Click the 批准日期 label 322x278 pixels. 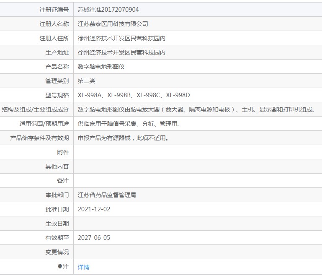57,209
